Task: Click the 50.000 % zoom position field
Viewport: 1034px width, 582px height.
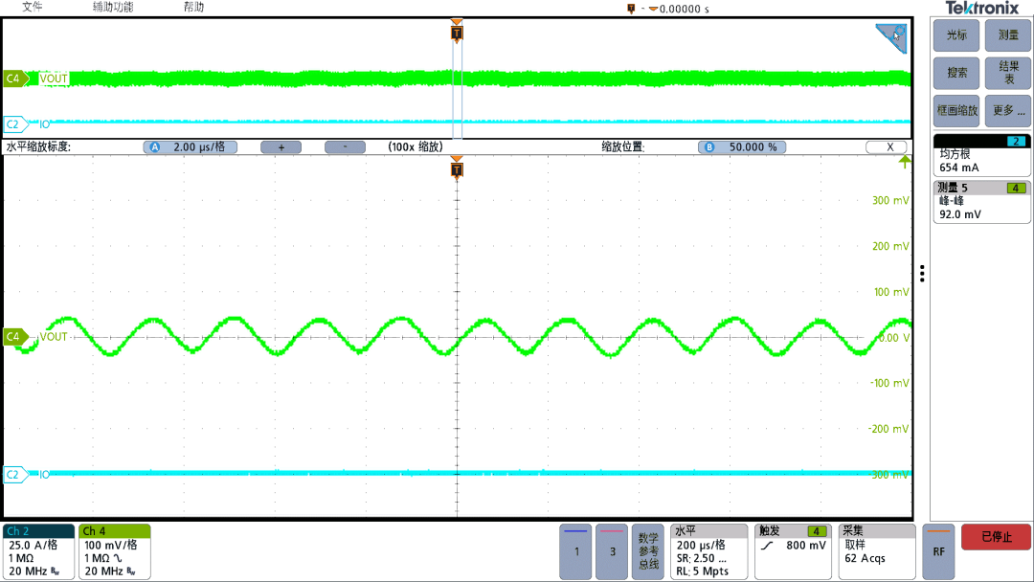Action: (742, 147)
